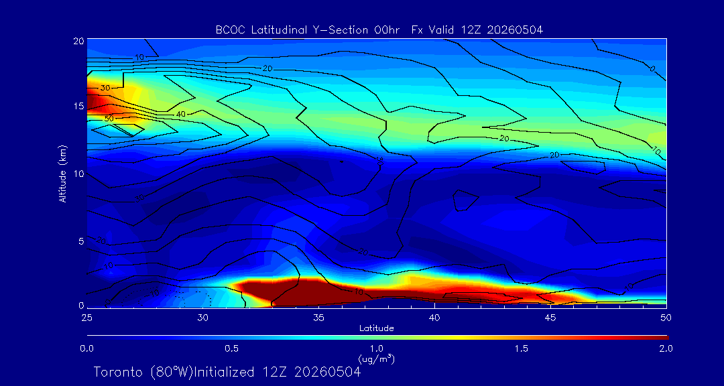Click the 1.5 value on colorbar
This screenshot has width=724, height=386.
522,348
